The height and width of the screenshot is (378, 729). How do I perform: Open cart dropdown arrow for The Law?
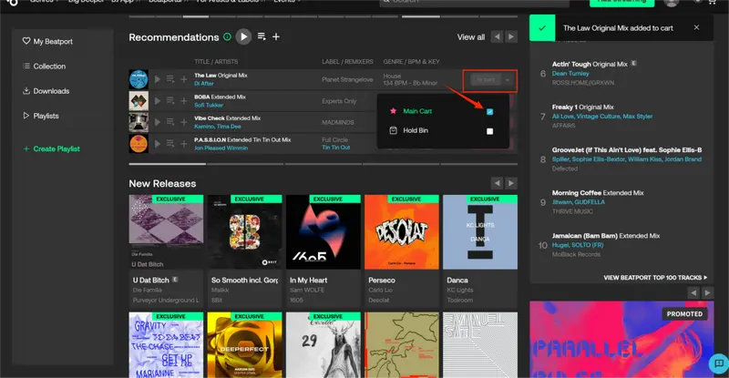[x=508, y=80]
